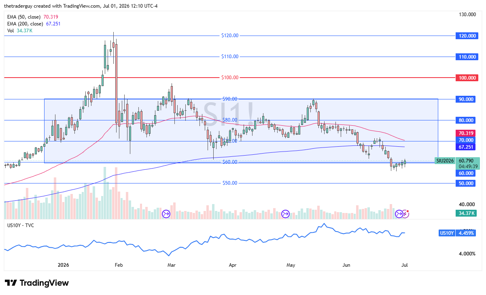Click the 4.000% yield scale label
This screenshot has width=486, height=295.
tap(467, 254)
